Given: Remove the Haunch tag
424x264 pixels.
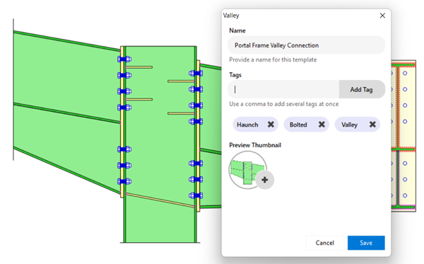Looking at the screenshot, I should (x=271, y=125).
